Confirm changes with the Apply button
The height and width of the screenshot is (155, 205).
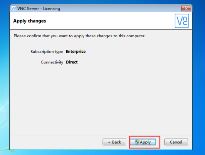pos(143,142)
